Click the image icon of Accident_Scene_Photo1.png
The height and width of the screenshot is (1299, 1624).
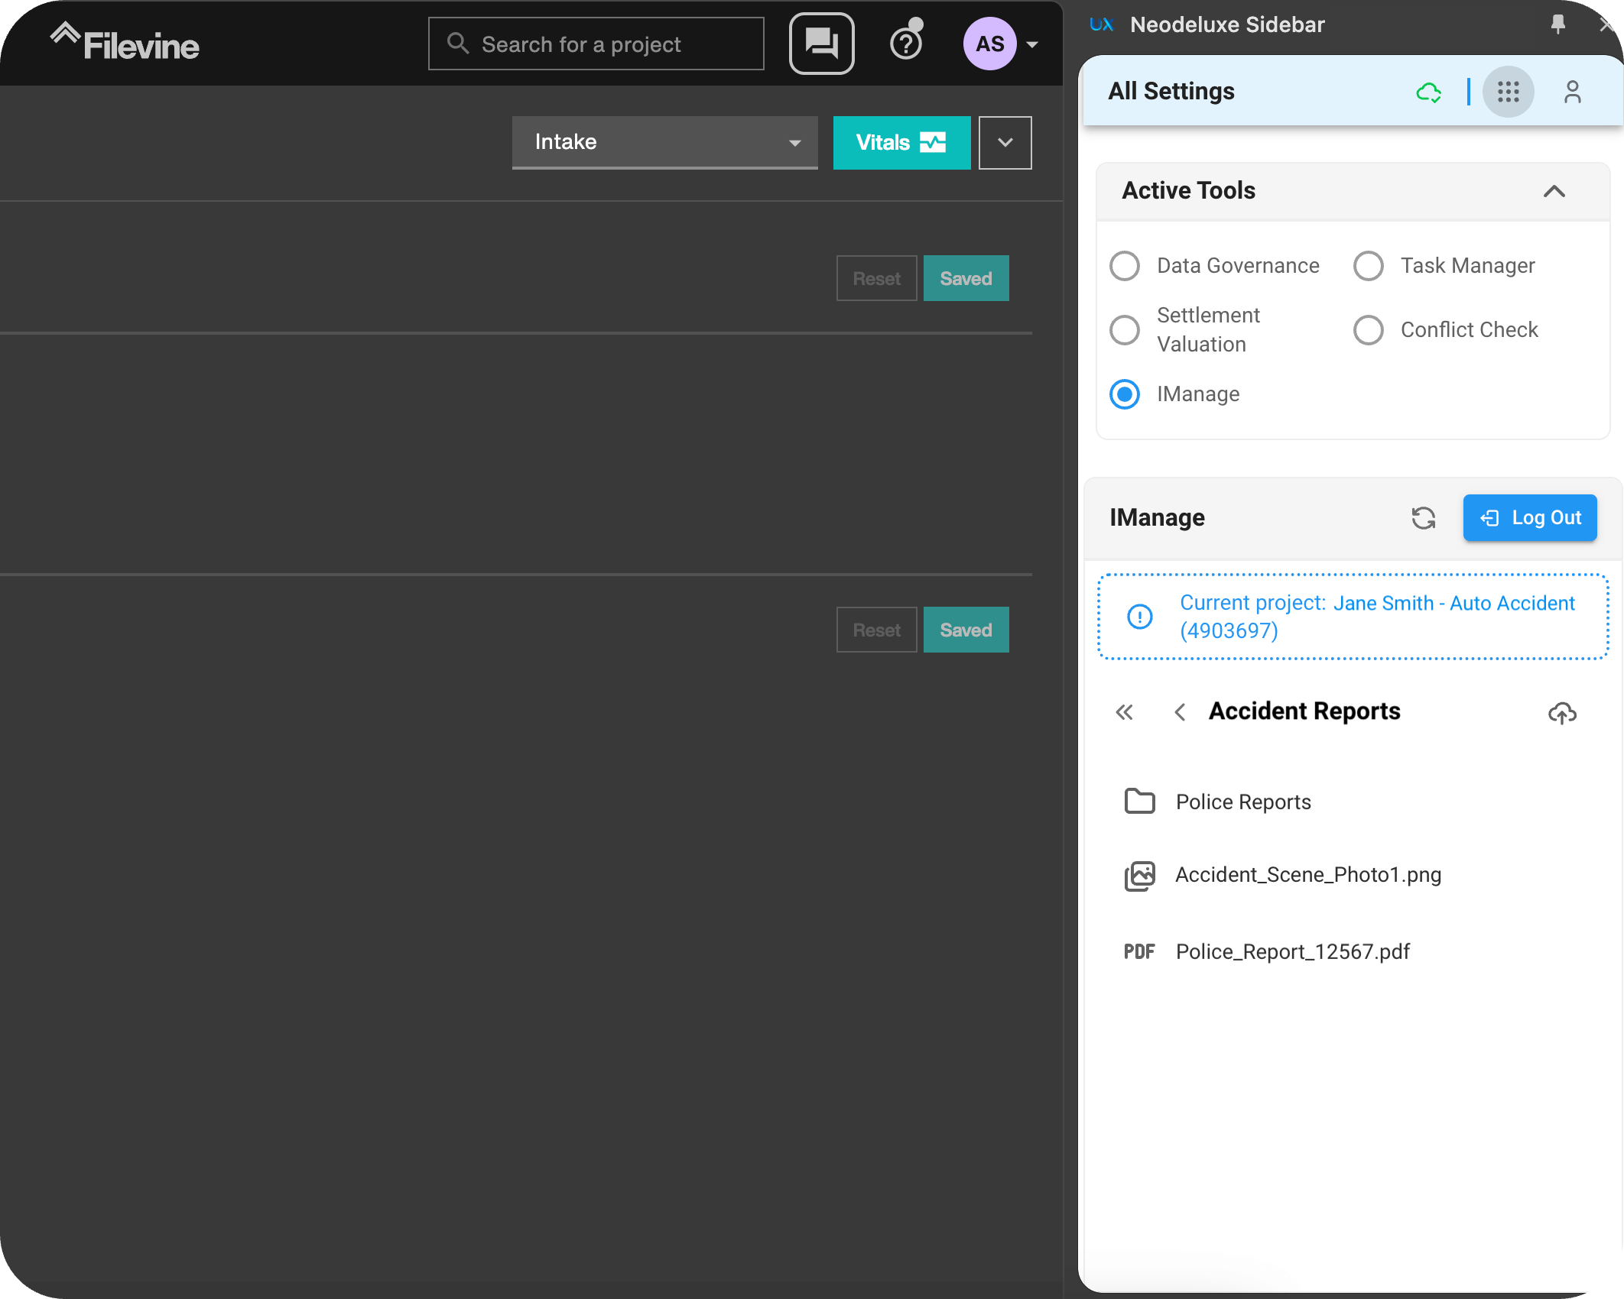1139,876
